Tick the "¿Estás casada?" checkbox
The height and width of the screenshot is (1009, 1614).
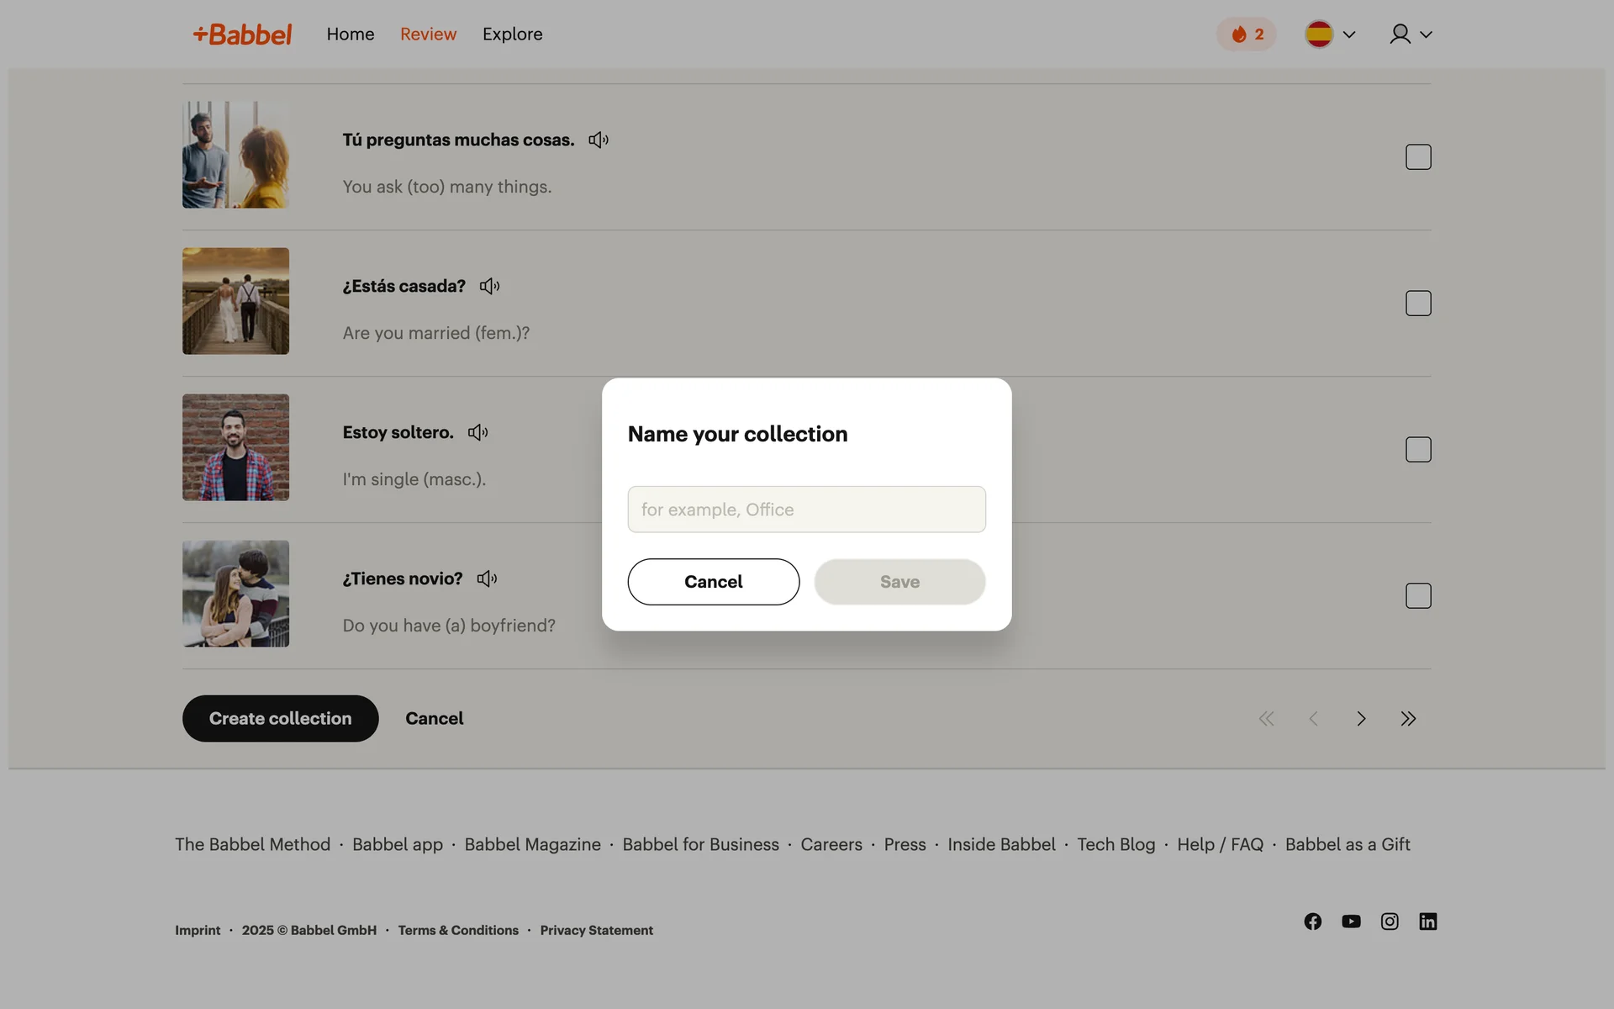point(1418,304)
